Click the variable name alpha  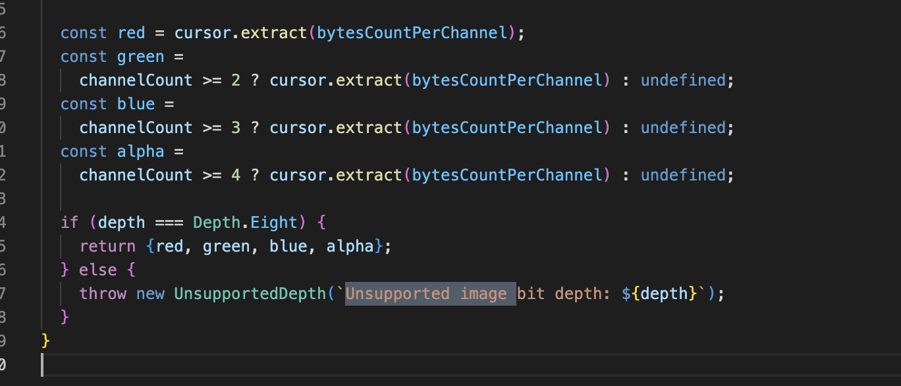pos(140,151)
